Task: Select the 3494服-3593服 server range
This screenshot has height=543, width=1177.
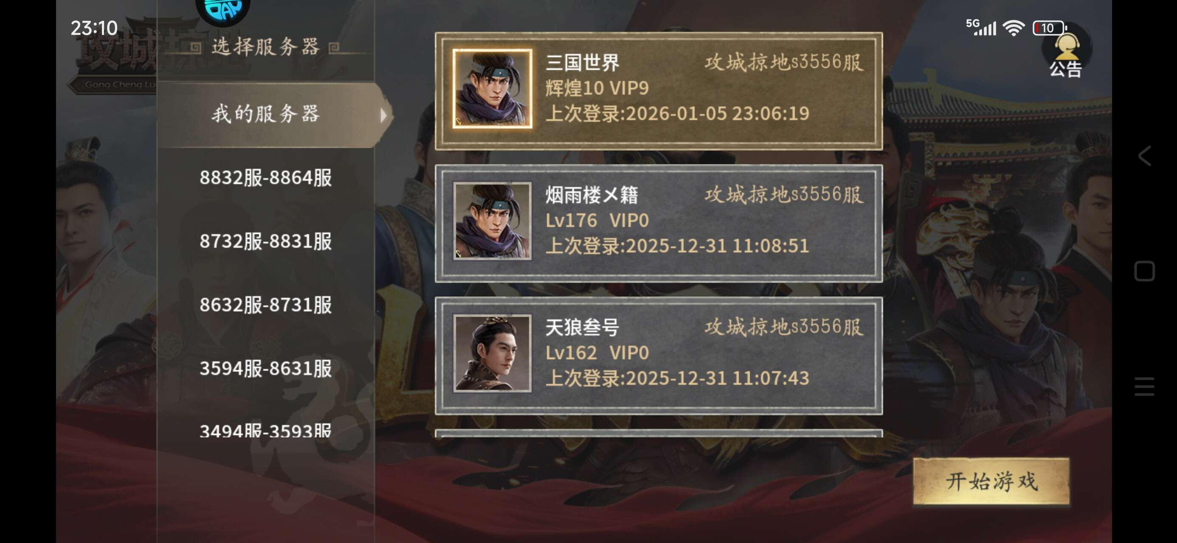Action: pyautogui.click(x=266, y=430)
